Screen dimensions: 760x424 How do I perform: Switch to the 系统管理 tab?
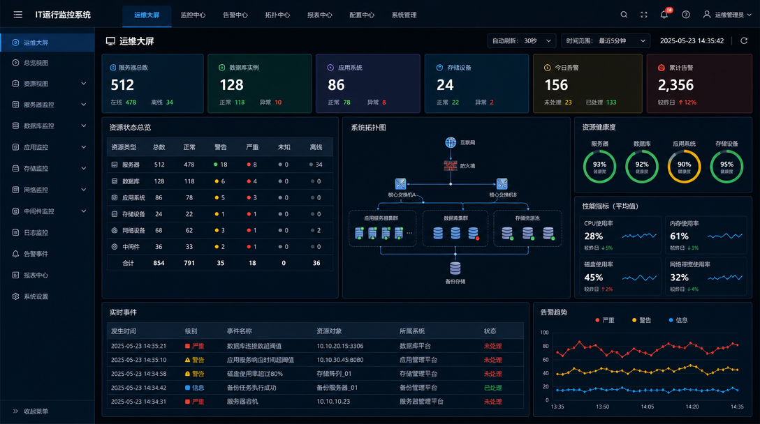[x=404, y=15]
